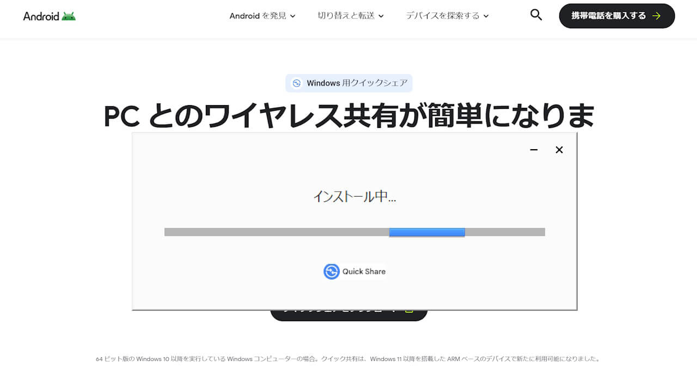Click the インストール中 status text
697x392 pixels.
point(354,197)
